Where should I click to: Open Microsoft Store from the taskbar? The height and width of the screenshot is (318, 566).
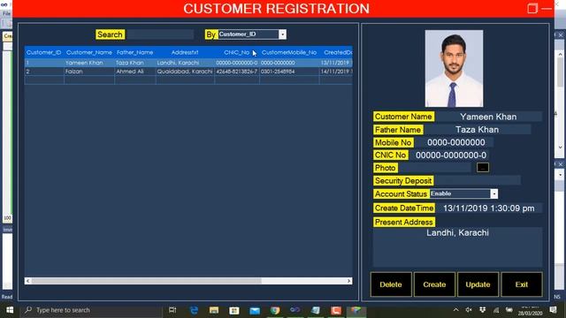point(233,310)
